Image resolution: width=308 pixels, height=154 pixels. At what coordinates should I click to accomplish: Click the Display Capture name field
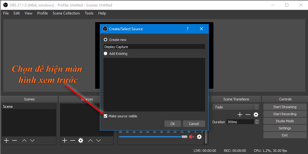pyautogui.click(x=154, y=47)
